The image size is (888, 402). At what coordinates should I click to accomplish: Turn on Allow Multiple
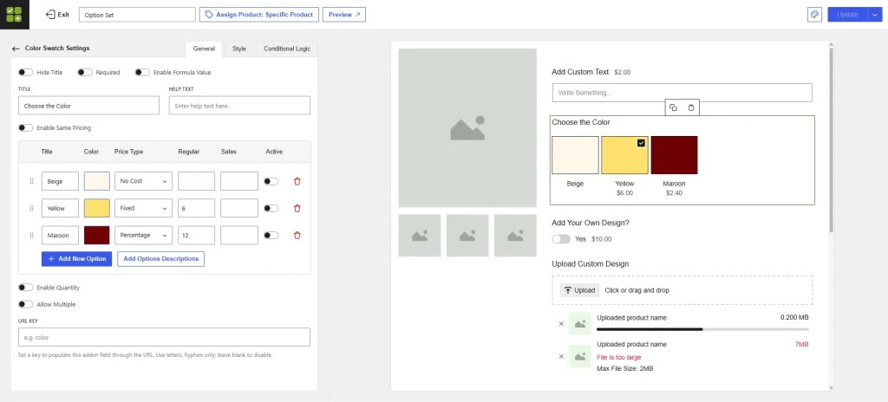tap(25, 305)
